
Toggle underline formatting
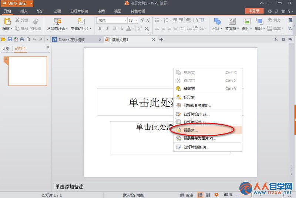point(115,28)
